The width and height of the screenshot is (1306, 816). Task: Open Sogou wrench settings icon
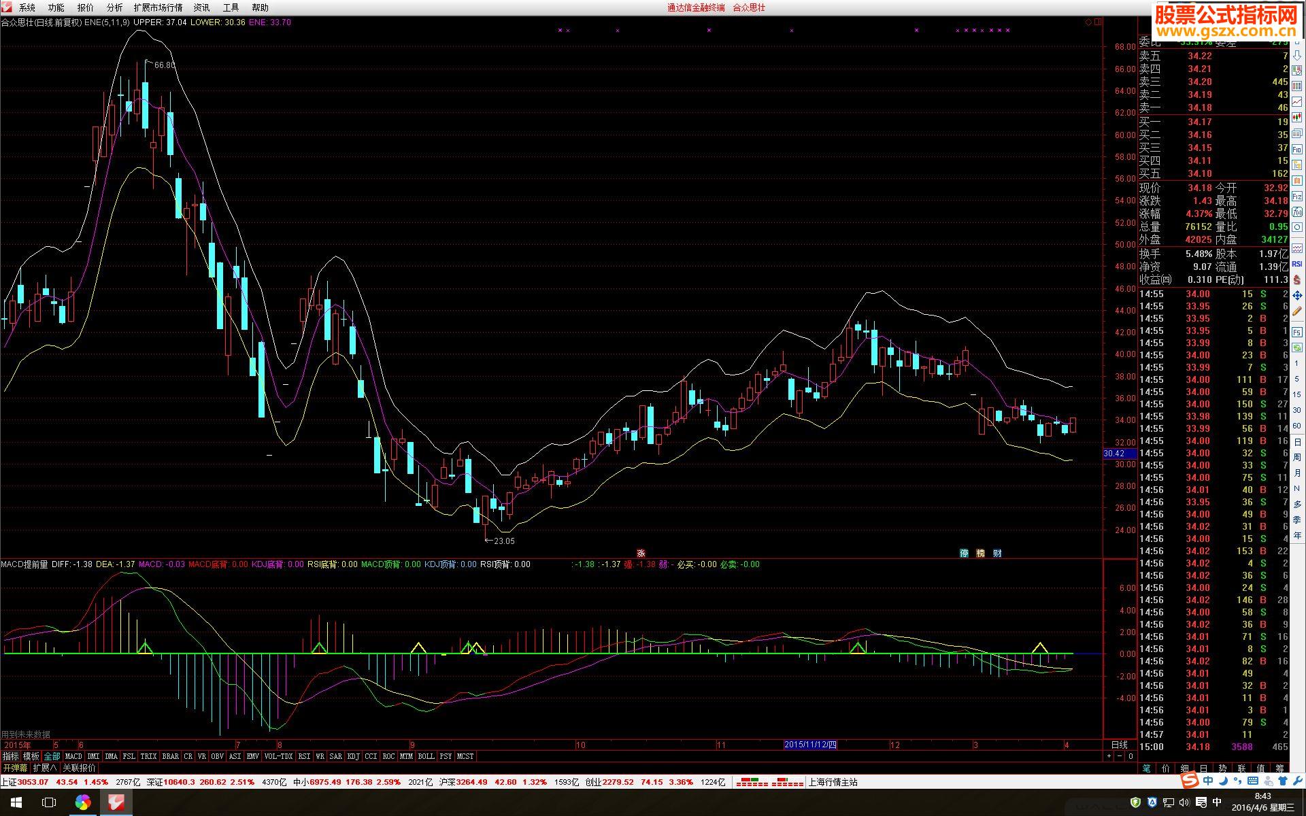(1297, 781)
